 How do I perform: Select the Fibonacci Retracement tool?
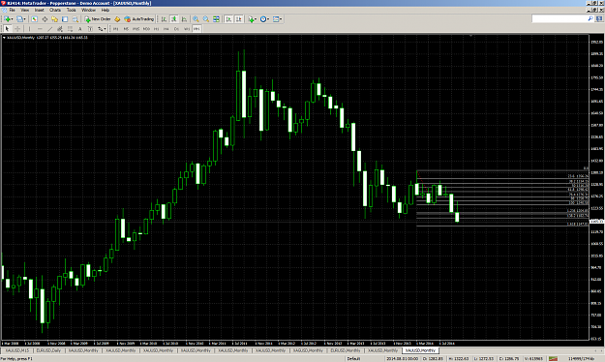[x=70, y=29]
